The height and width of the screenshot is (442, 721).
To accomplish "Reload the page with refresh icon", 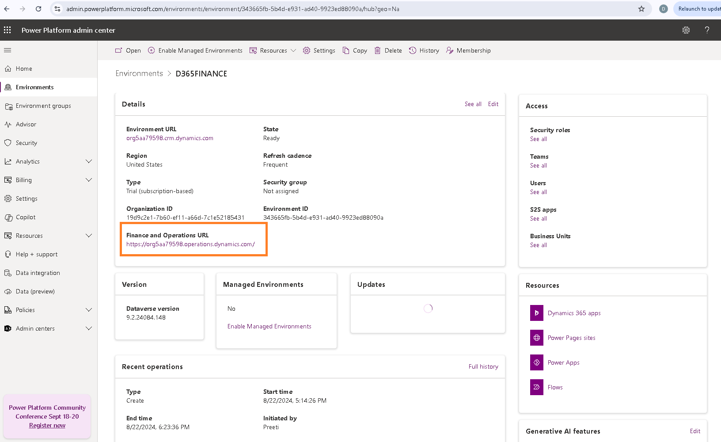I will (x=38, y=9).
